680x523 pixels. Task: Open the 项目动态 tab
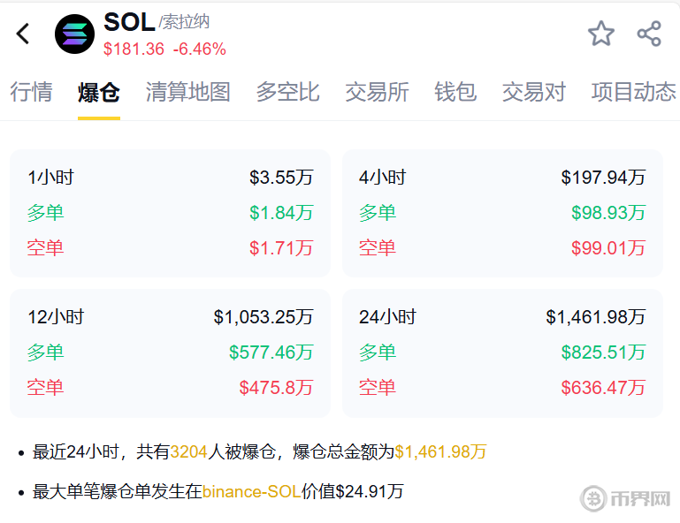[x=633, y=92]
